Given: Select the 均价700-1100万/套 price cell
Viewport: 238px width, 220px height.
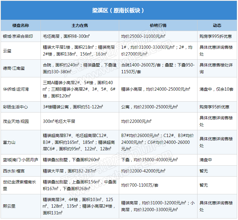Looking at the screenshot, I should tap(140, 185).
